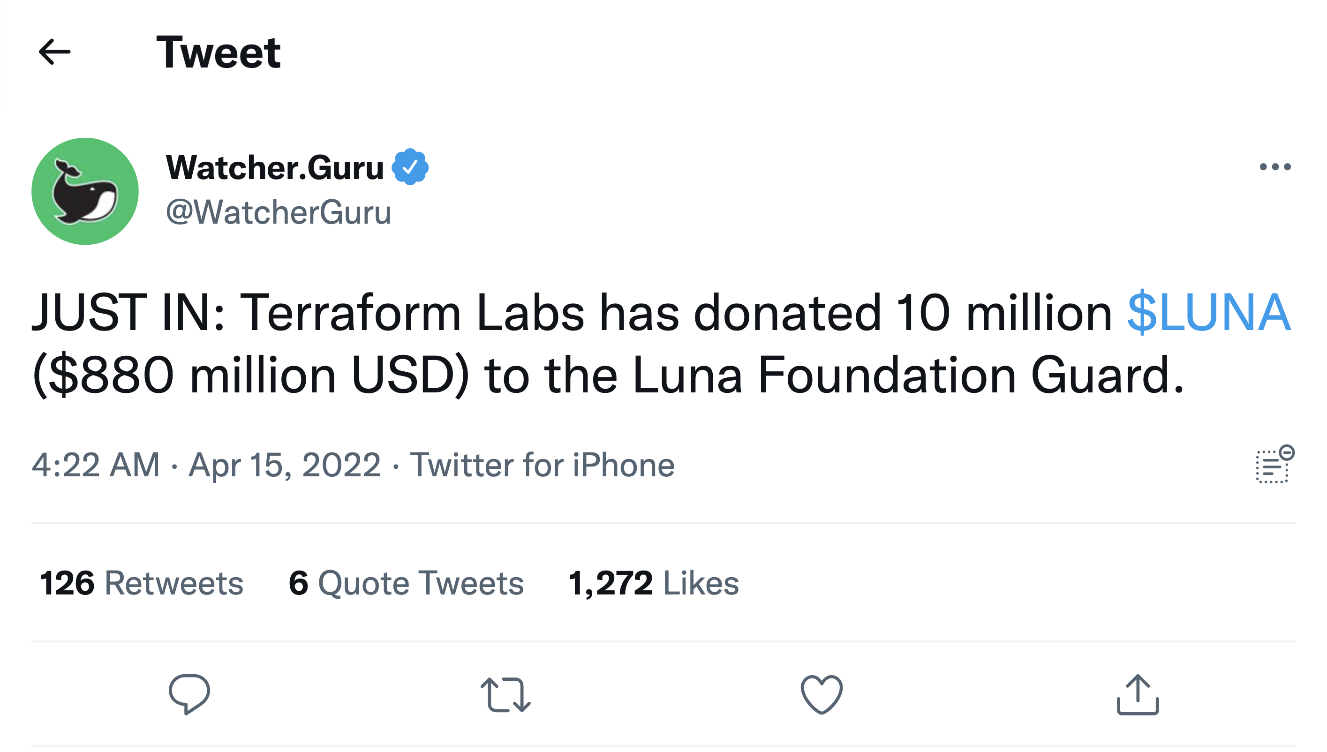Viewport: 1327px width, 752px height.
Task: Click the back arrow to return
Action: click(54, 52)
